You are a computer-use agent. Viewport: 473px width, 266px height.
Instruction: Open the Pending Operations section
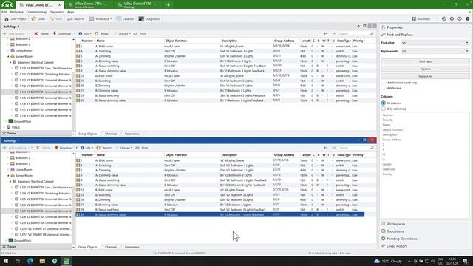click(x=401, y=239)
